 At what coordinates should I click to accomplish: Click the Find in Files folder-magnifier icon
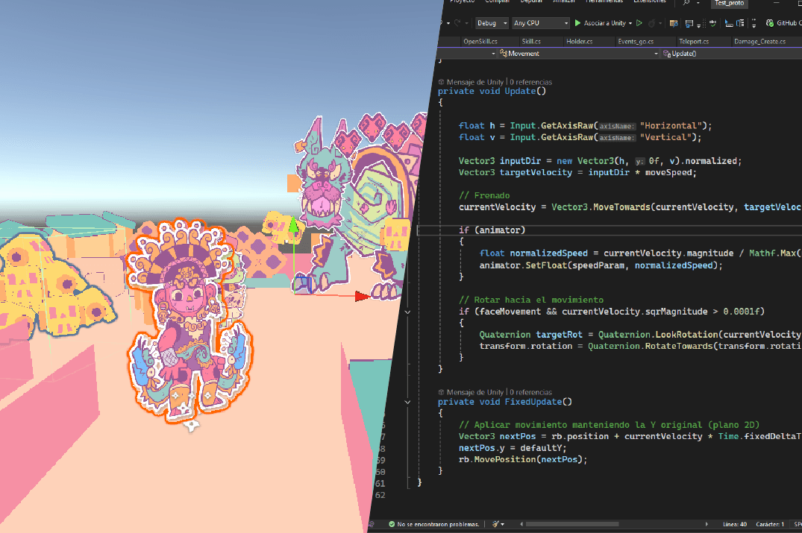tap(674, 23)
